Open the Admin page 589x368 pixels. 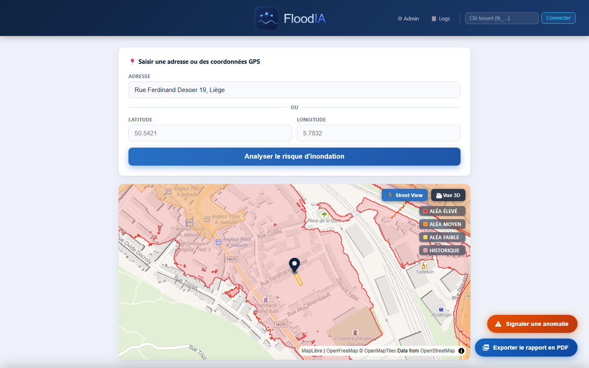(x=408, y=18)
